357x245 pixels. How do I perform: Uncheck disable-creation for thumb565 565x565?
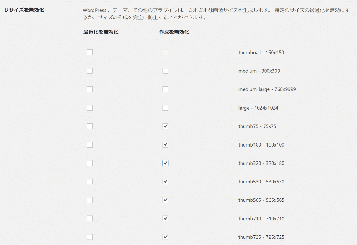[x=166, y=200]
